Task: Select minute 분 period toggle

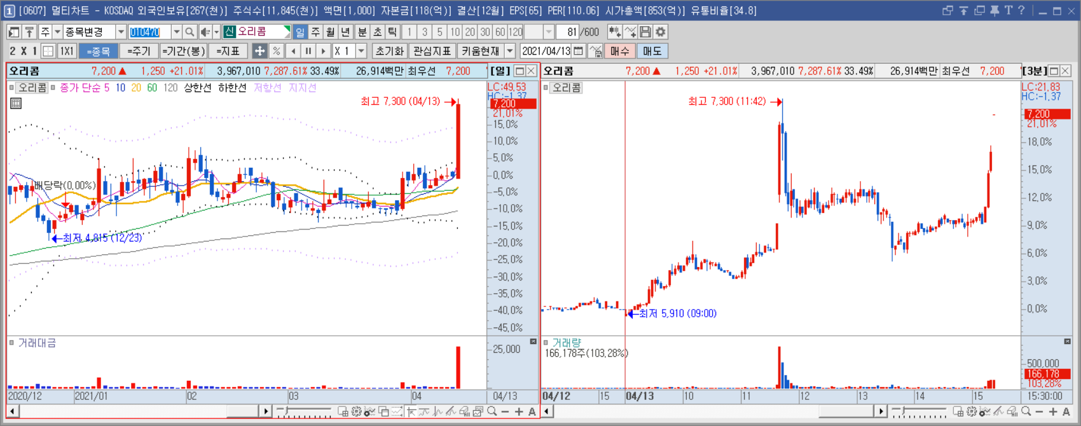Action: [x=362, y=32]
